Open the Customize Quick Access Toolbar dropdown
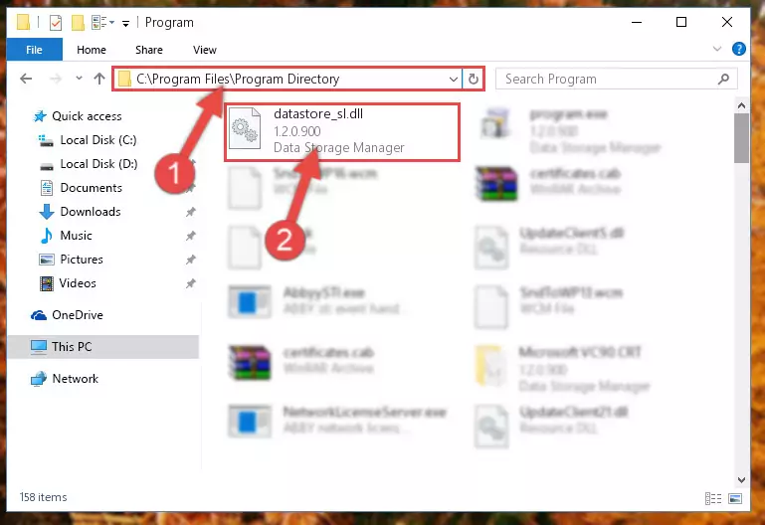765x525 pixels. 126,23
